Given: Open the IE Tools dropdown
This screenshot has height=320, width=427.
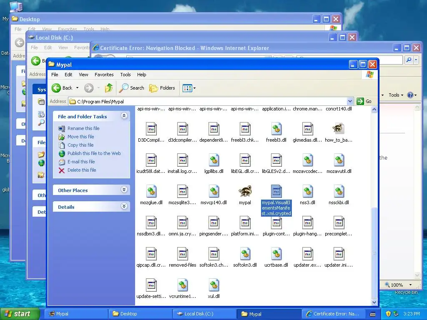Looking at the screenshot, I should tap(396, 95).
